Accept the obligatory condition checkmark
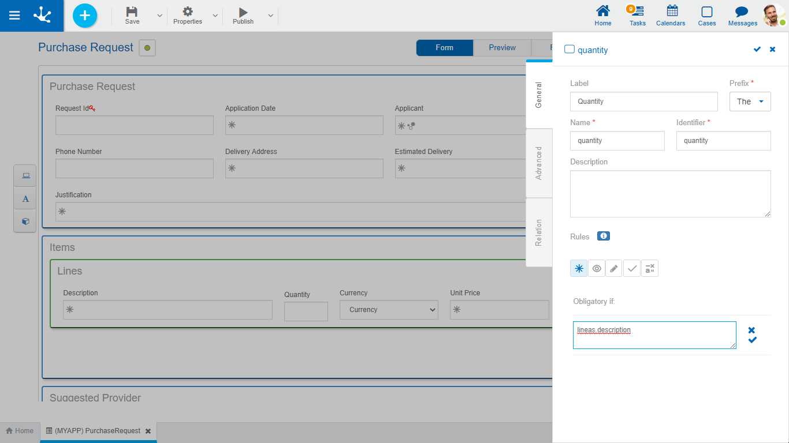This screenshot has width=789, height=443. pyautogui.click(x=753, y=340)
